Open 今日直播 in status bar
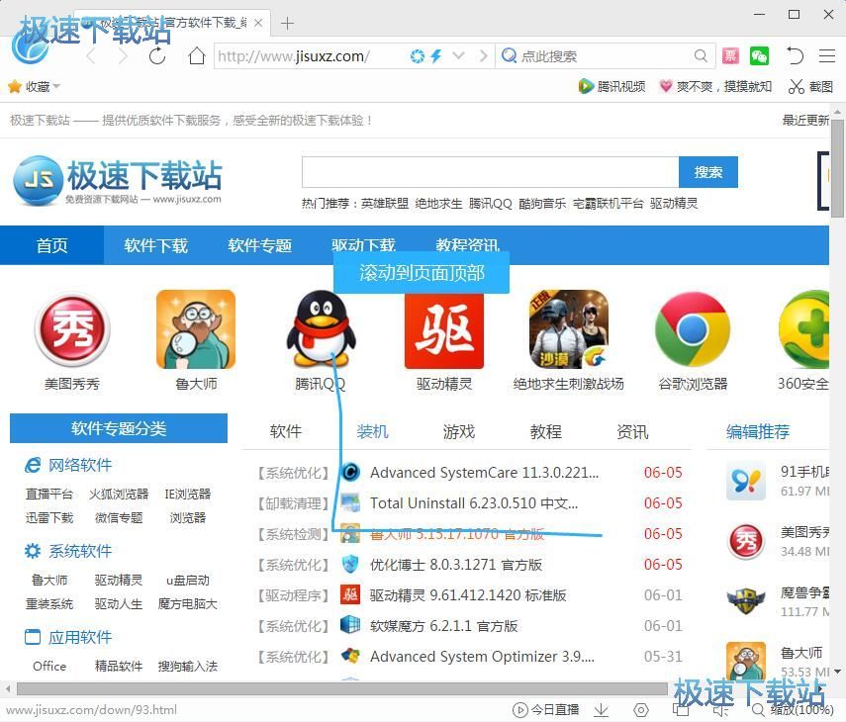The height and width of the screenshot is (722, 846). 545,709
